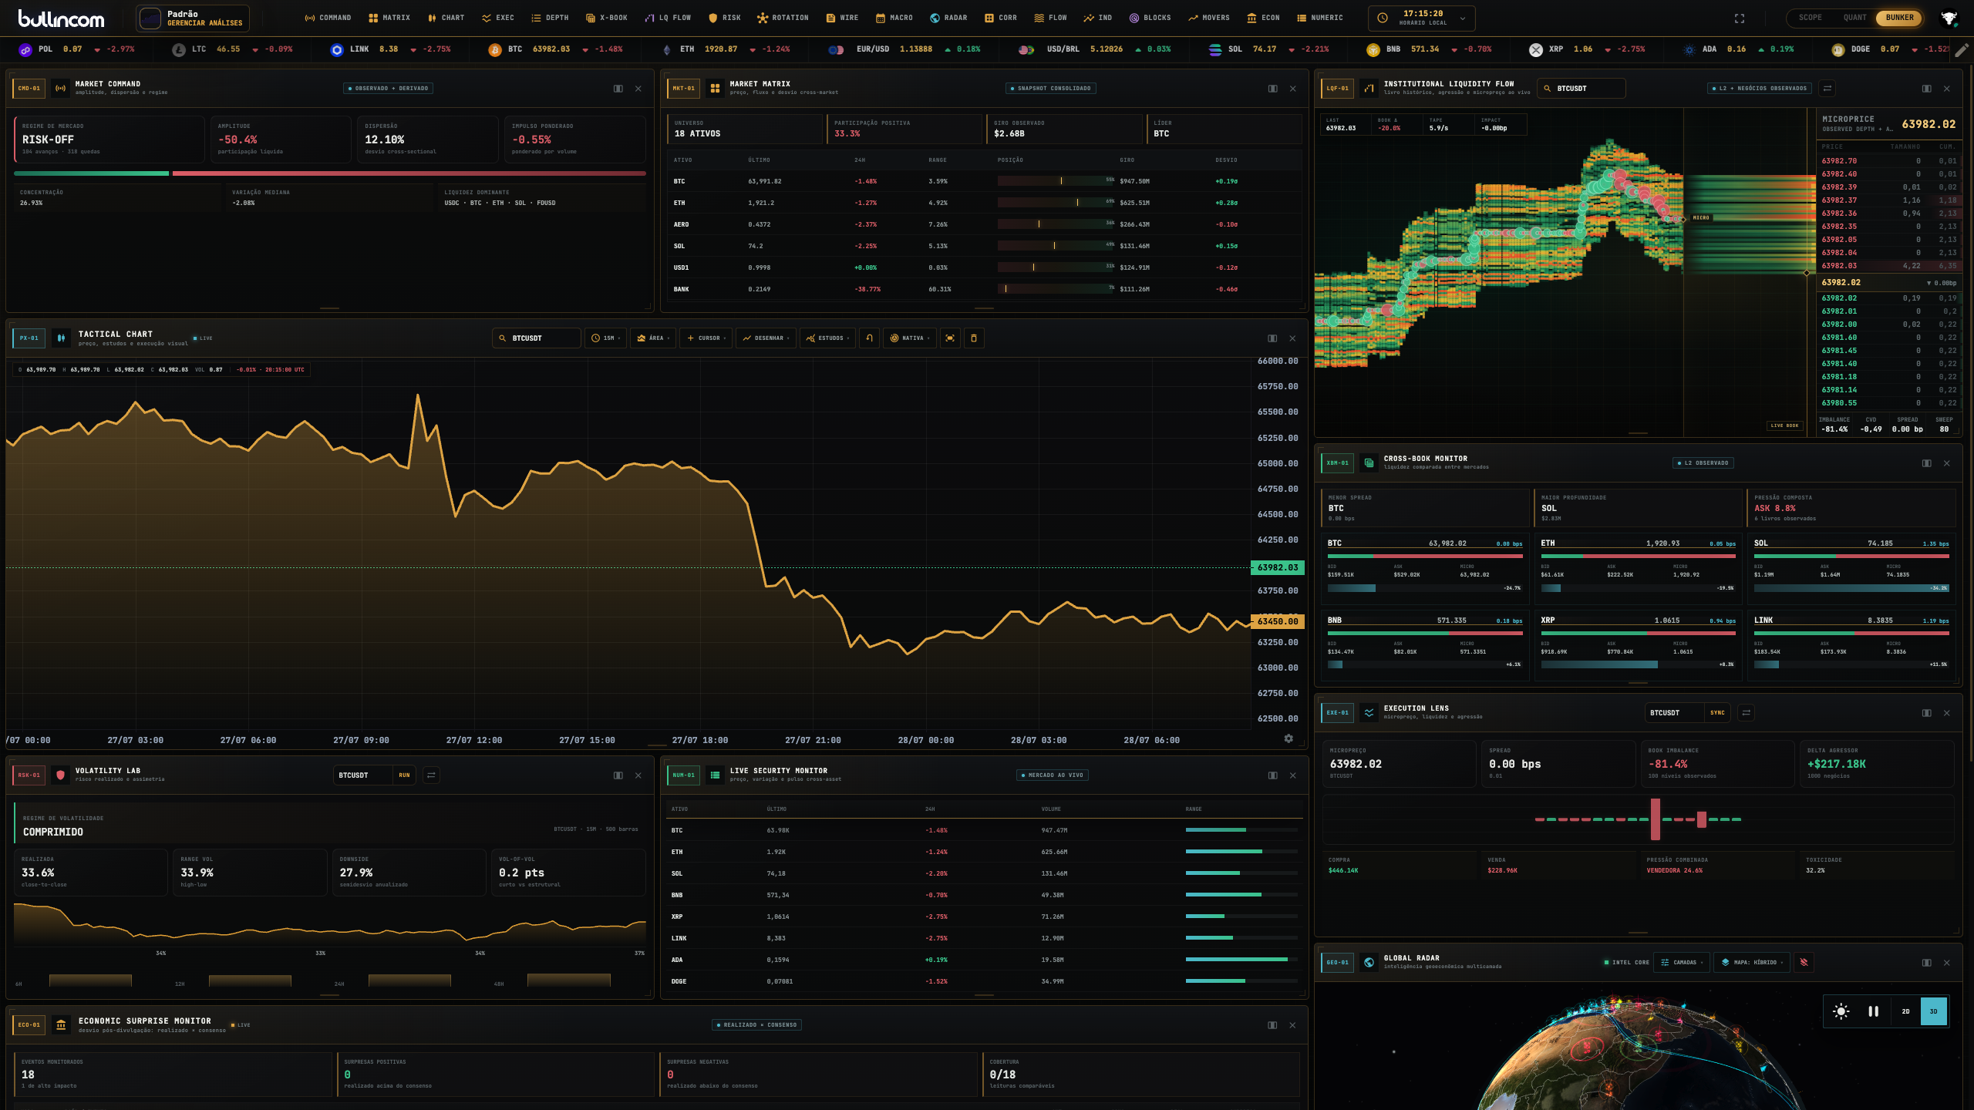Toggle split layout icon in Market Matrix panel
The image size is (1974, 1110).
1272,89
